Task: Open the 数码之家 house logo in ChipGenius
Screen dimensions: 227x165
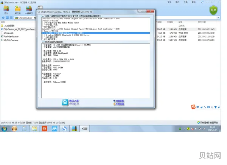Action: pyautogui.click(x=65, y=103)
